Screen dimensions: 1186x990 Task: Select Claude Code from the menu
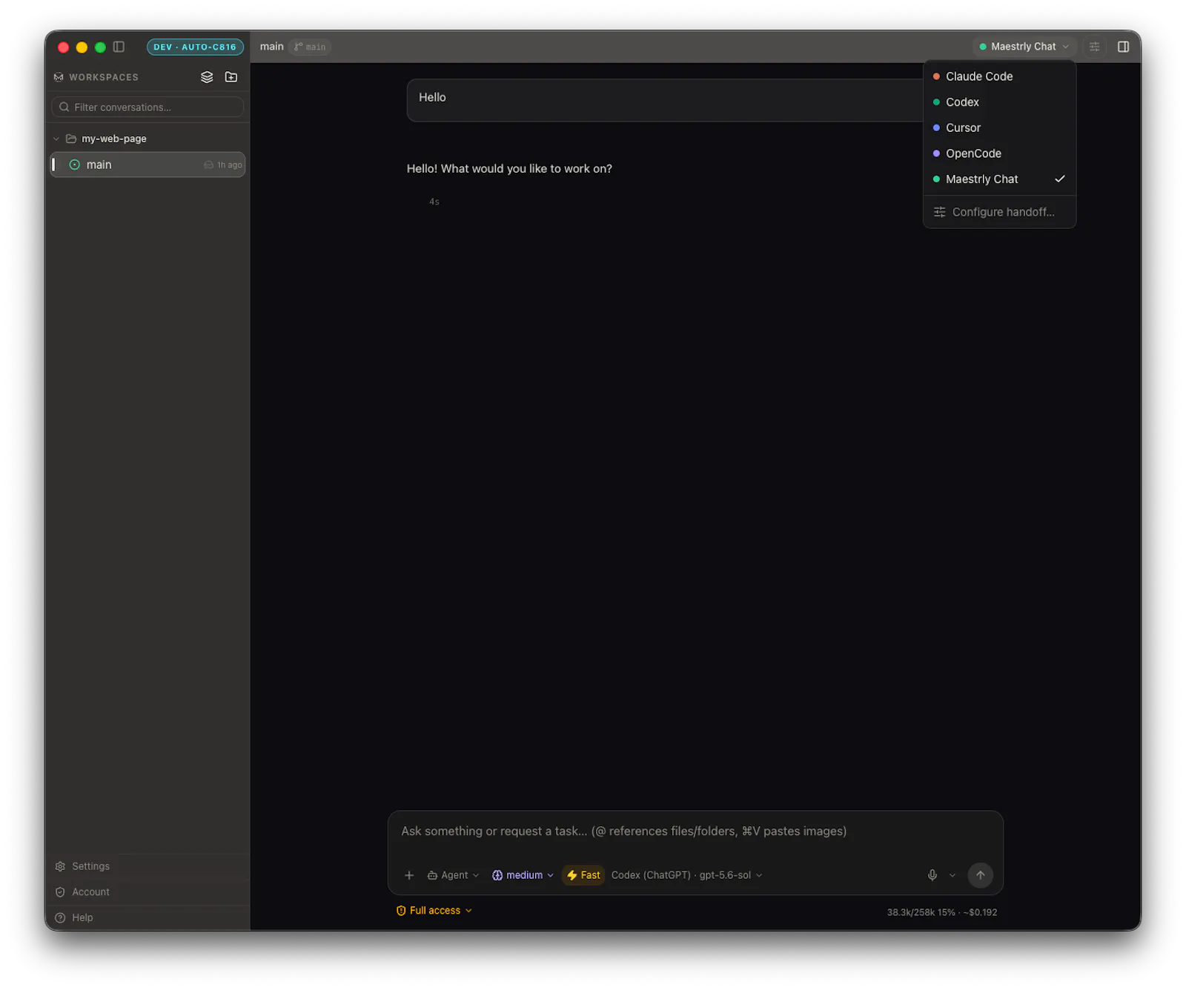pyautogui.click(x=999, y=76)
